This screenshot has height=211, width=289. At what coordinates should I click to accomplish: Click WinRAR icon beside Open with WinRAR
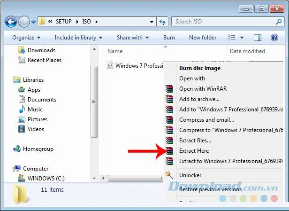point(169,89)
